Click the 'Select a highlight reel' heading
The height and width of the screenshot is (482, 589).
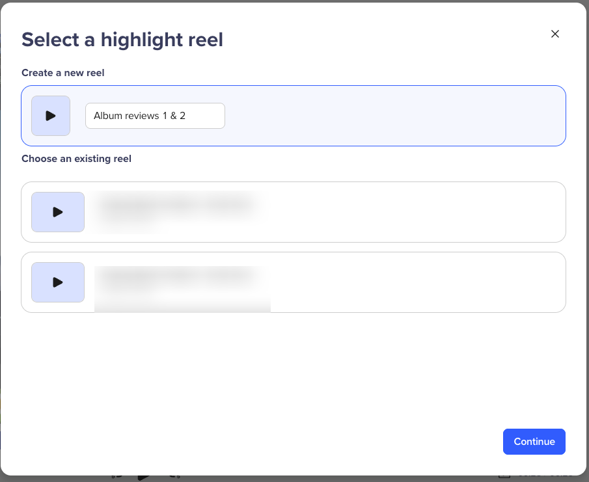pyautogui.click(x=122, y=40)
